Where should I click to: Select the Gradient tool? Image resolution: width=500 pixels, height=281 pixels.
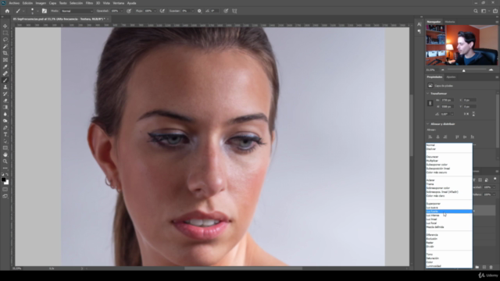[x=5, y=107]
